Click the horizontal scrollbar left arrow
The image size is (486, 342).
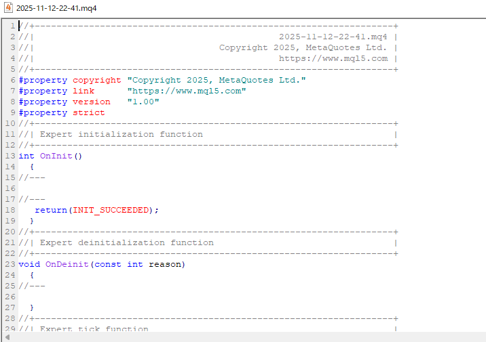tap(7, 337)
